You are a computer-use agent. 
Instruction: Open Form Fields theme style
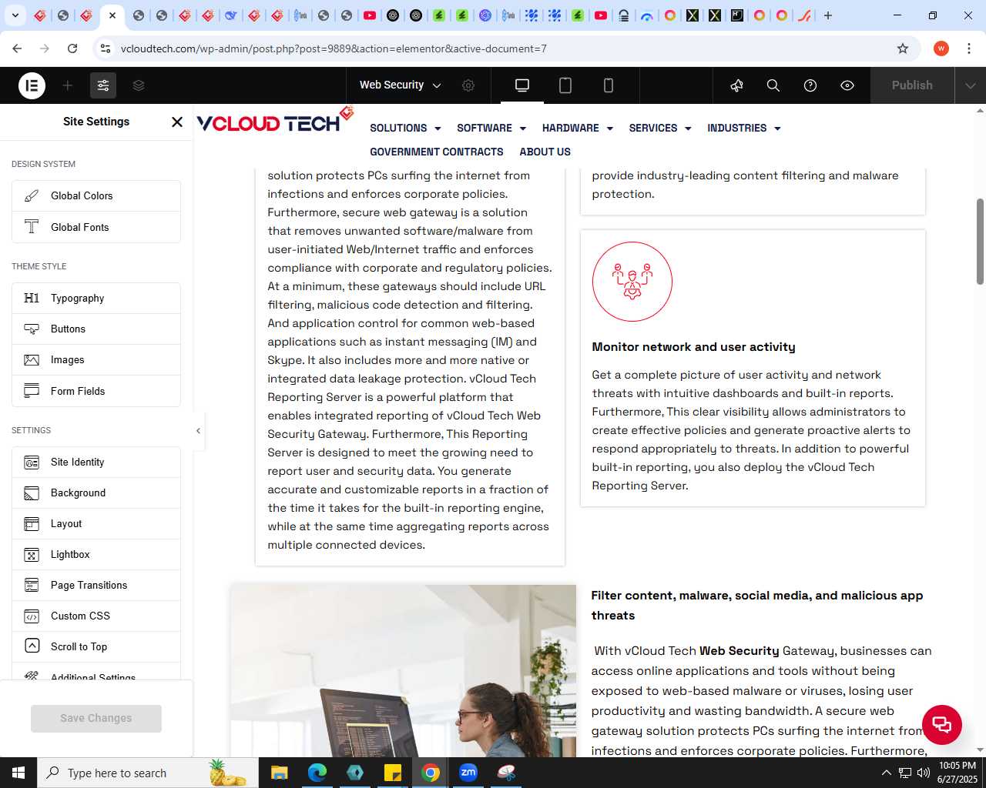tap(96, 391)
